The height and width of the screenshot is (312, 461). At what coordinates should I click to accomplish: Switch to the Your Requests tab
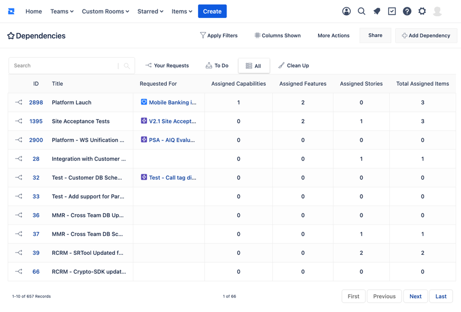click(167, 66)
